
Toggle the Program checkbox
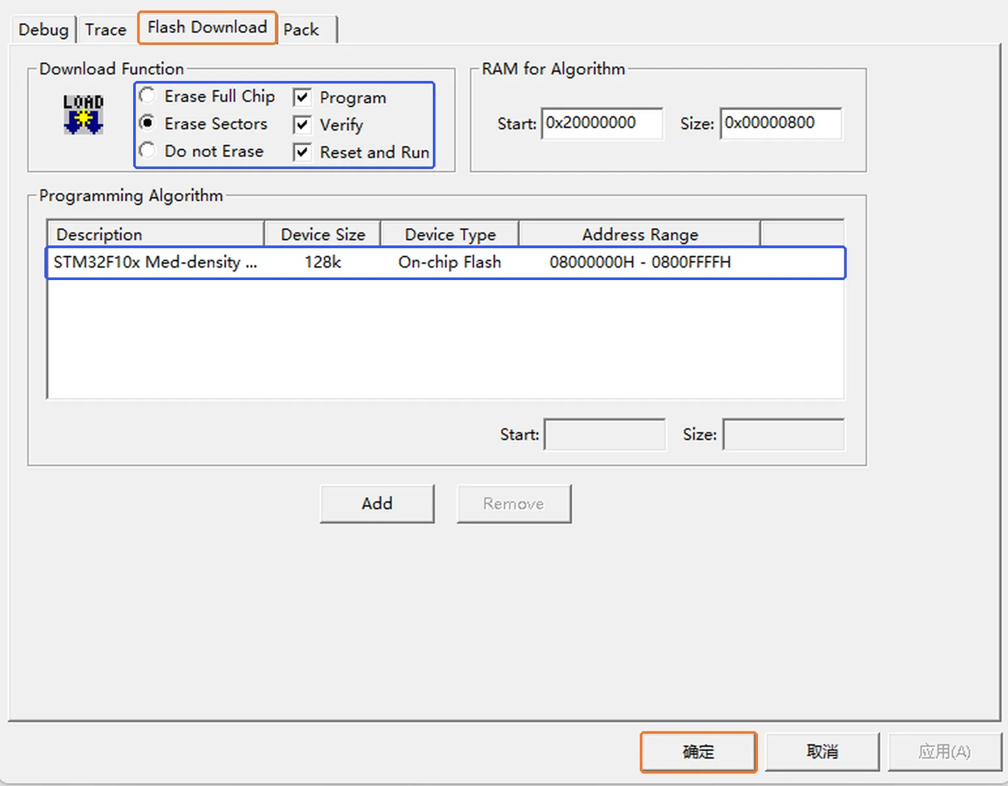302,98
